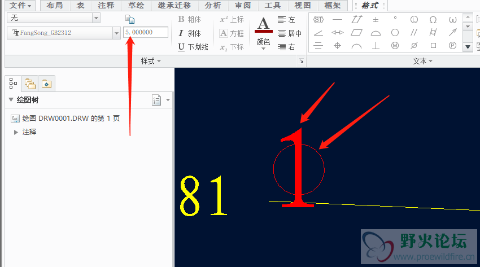
Task: Insert the Omega symbol
Action: click(433, 20)
